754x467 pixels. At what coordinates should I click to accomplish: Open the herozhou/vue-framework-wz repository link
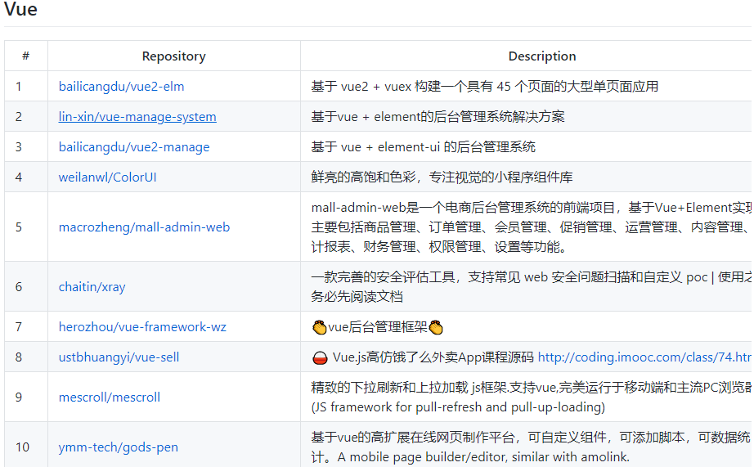click(x=142, y=327)
